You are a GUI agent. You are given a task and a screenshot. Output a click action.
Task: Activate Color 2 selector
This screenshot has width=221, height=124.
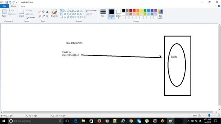(118, 14)
